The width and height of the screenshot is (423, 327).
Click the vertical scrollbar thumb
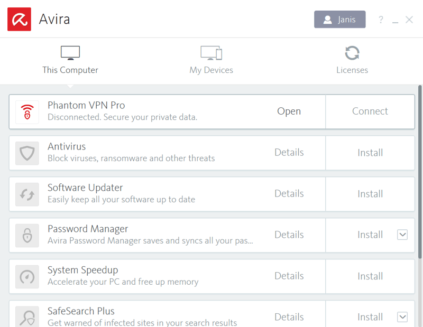pyautogui.click(x=420, y=172)
